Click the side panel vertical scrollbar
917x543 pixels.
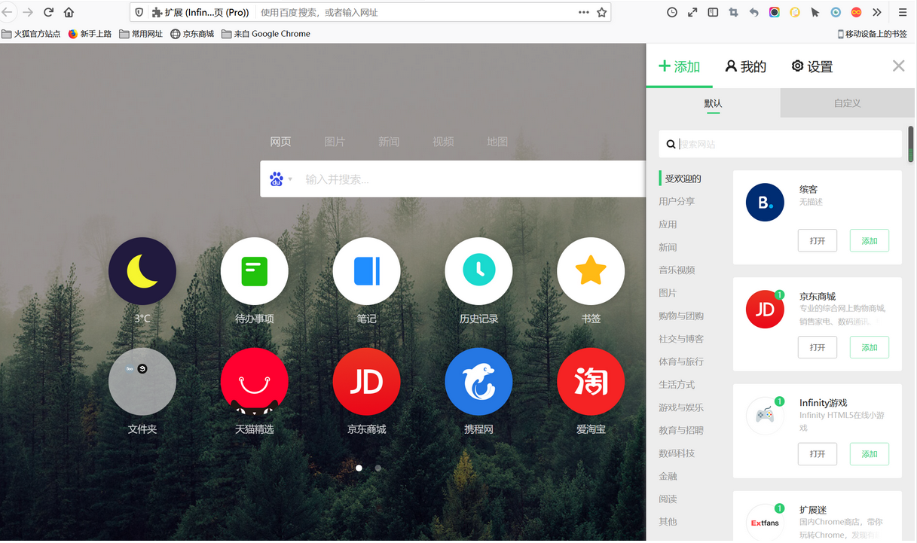click(x=911, y=144)
